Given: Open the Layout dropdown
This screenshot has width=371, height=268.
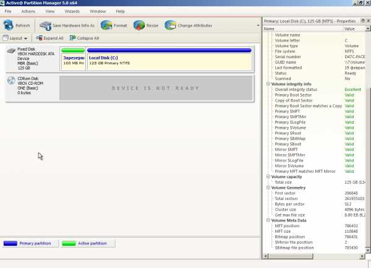Looking at the screenshot, I should 15,38.
